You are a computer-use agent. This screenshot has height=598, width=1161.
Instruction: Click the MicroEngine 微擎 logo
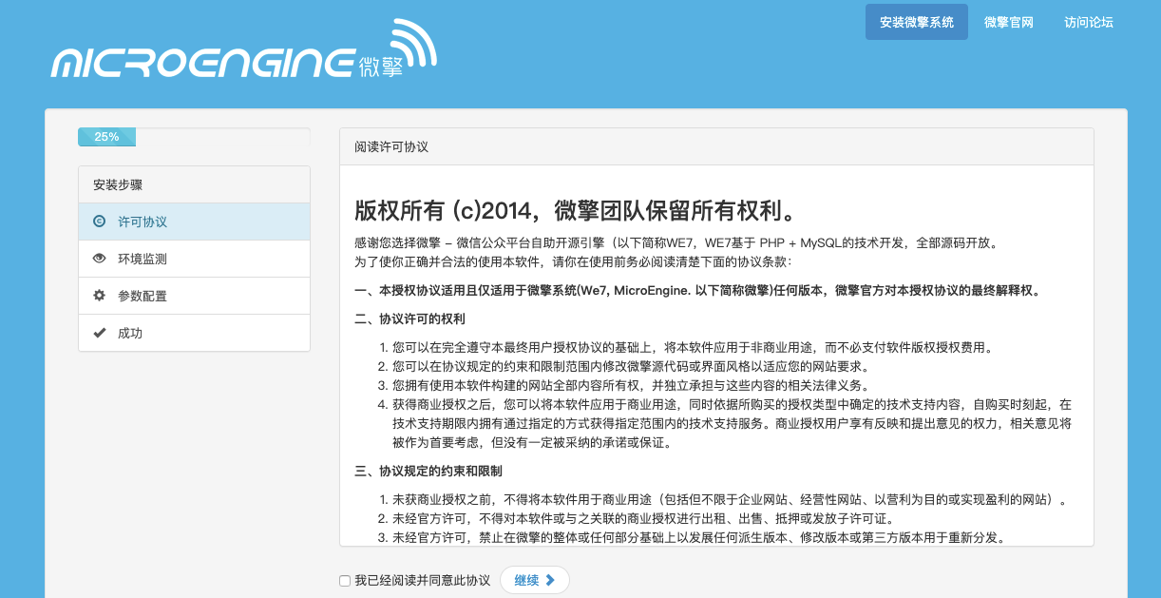pyautogui.click(x=244, y=49)
